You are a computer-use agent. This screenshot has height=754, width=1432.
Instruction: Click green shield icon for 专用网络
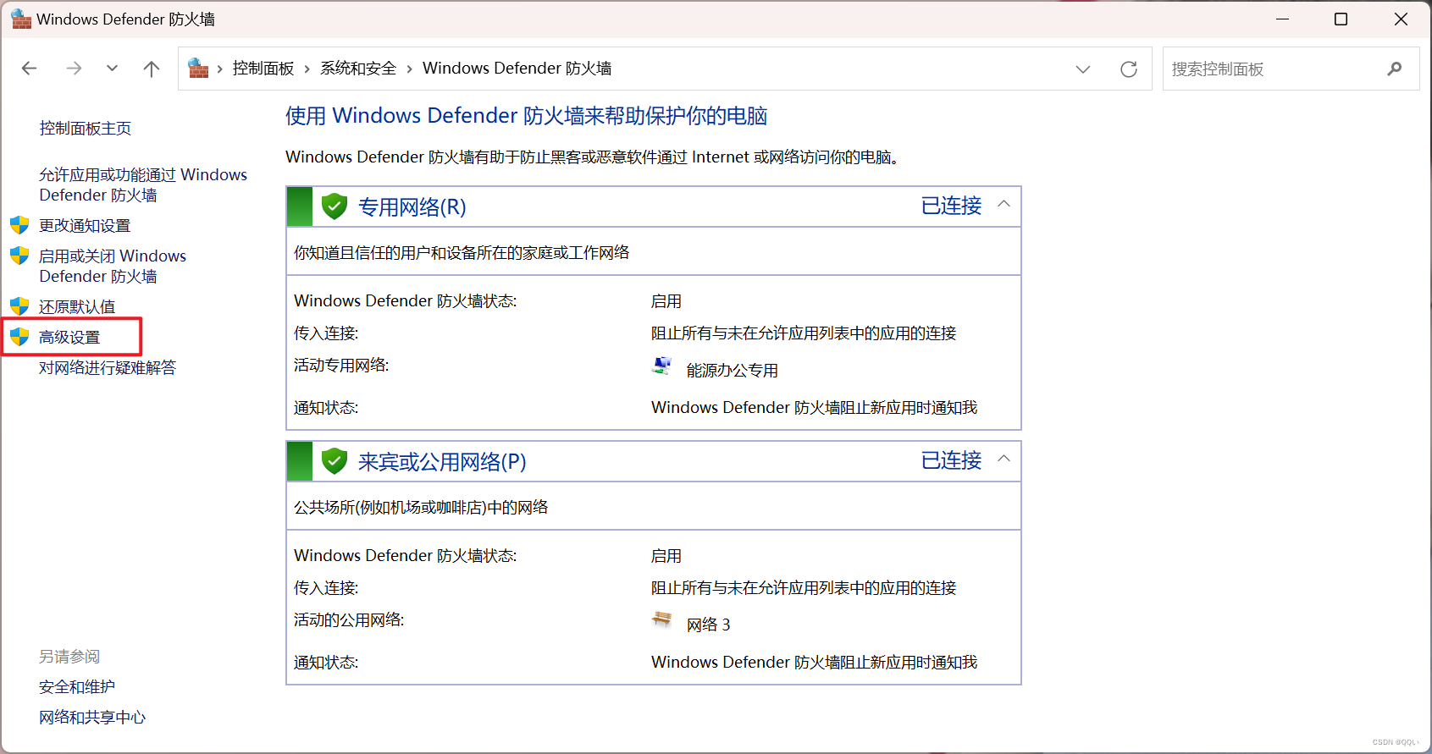[335, 206]
